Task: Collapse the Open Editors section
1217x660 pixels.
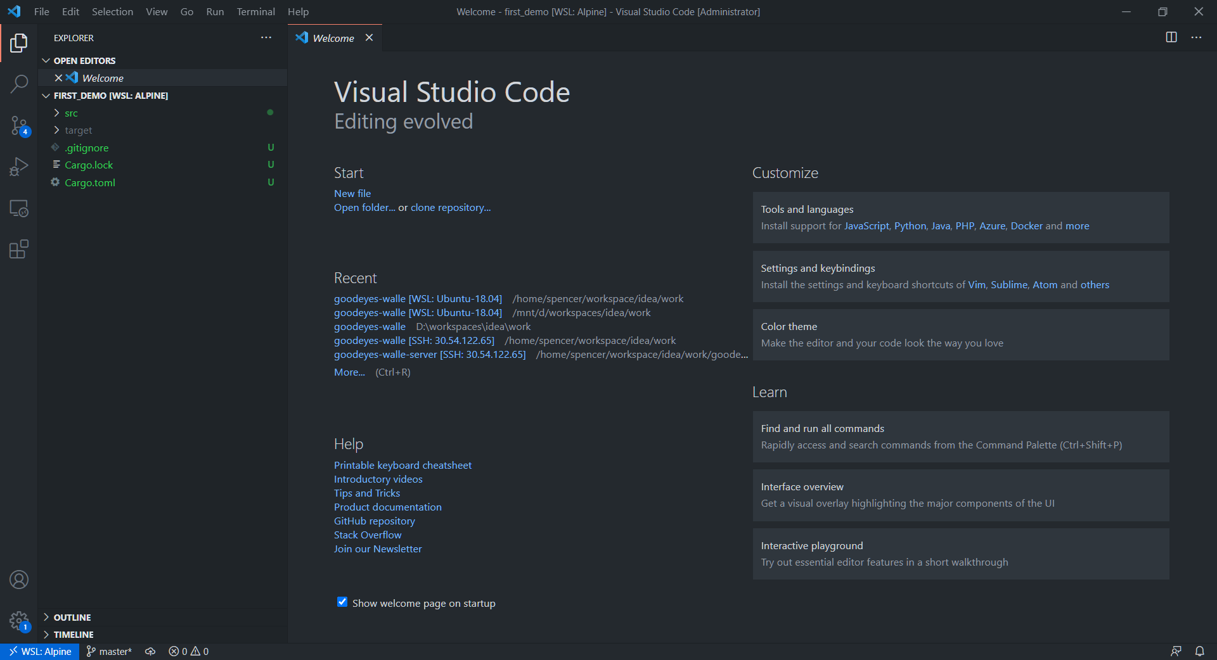Action: pyautogui.click(x=46, y=61)
